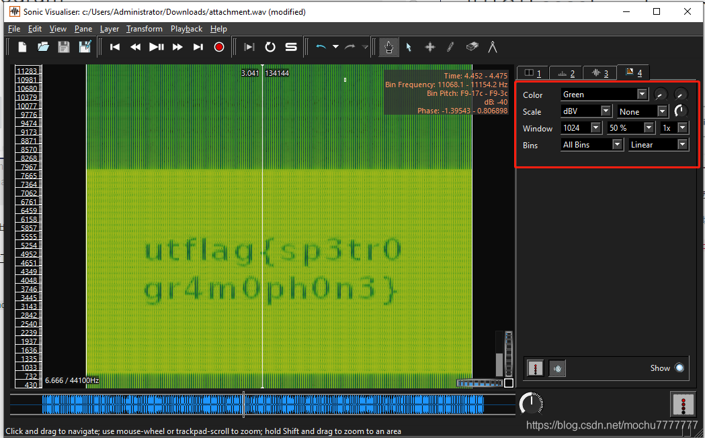
Task: Click the Undo arrow button
Action: pos(321,47)
